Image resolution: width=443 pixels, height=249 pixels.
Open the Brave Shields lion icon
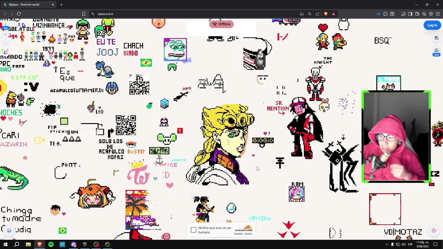[x=326, y=14]
